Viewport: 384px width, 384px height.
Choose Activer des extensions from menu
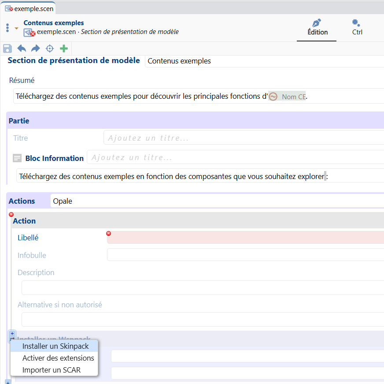click(x=54, y=358)
